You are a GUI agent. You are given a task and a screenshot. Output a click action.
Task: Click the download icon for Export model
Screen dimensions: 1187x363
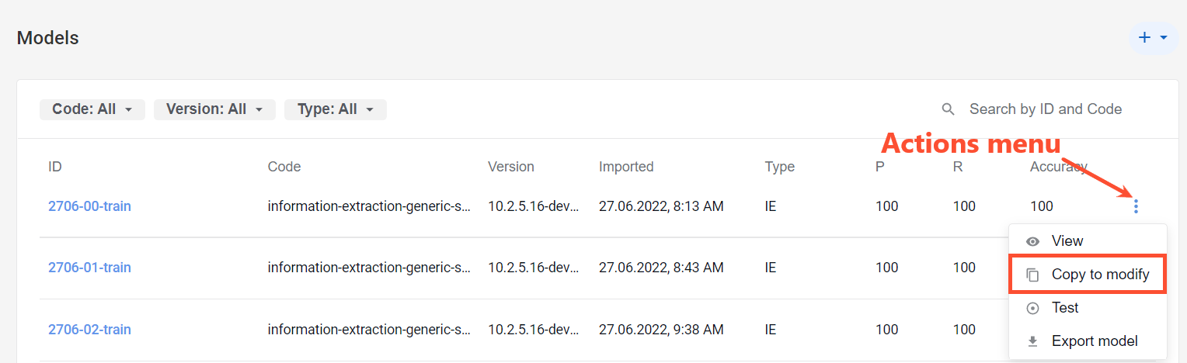tap(1032, 341)
